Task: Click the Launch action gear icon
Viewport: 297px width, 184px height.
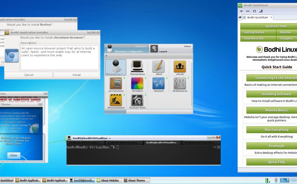Action: 154,49
